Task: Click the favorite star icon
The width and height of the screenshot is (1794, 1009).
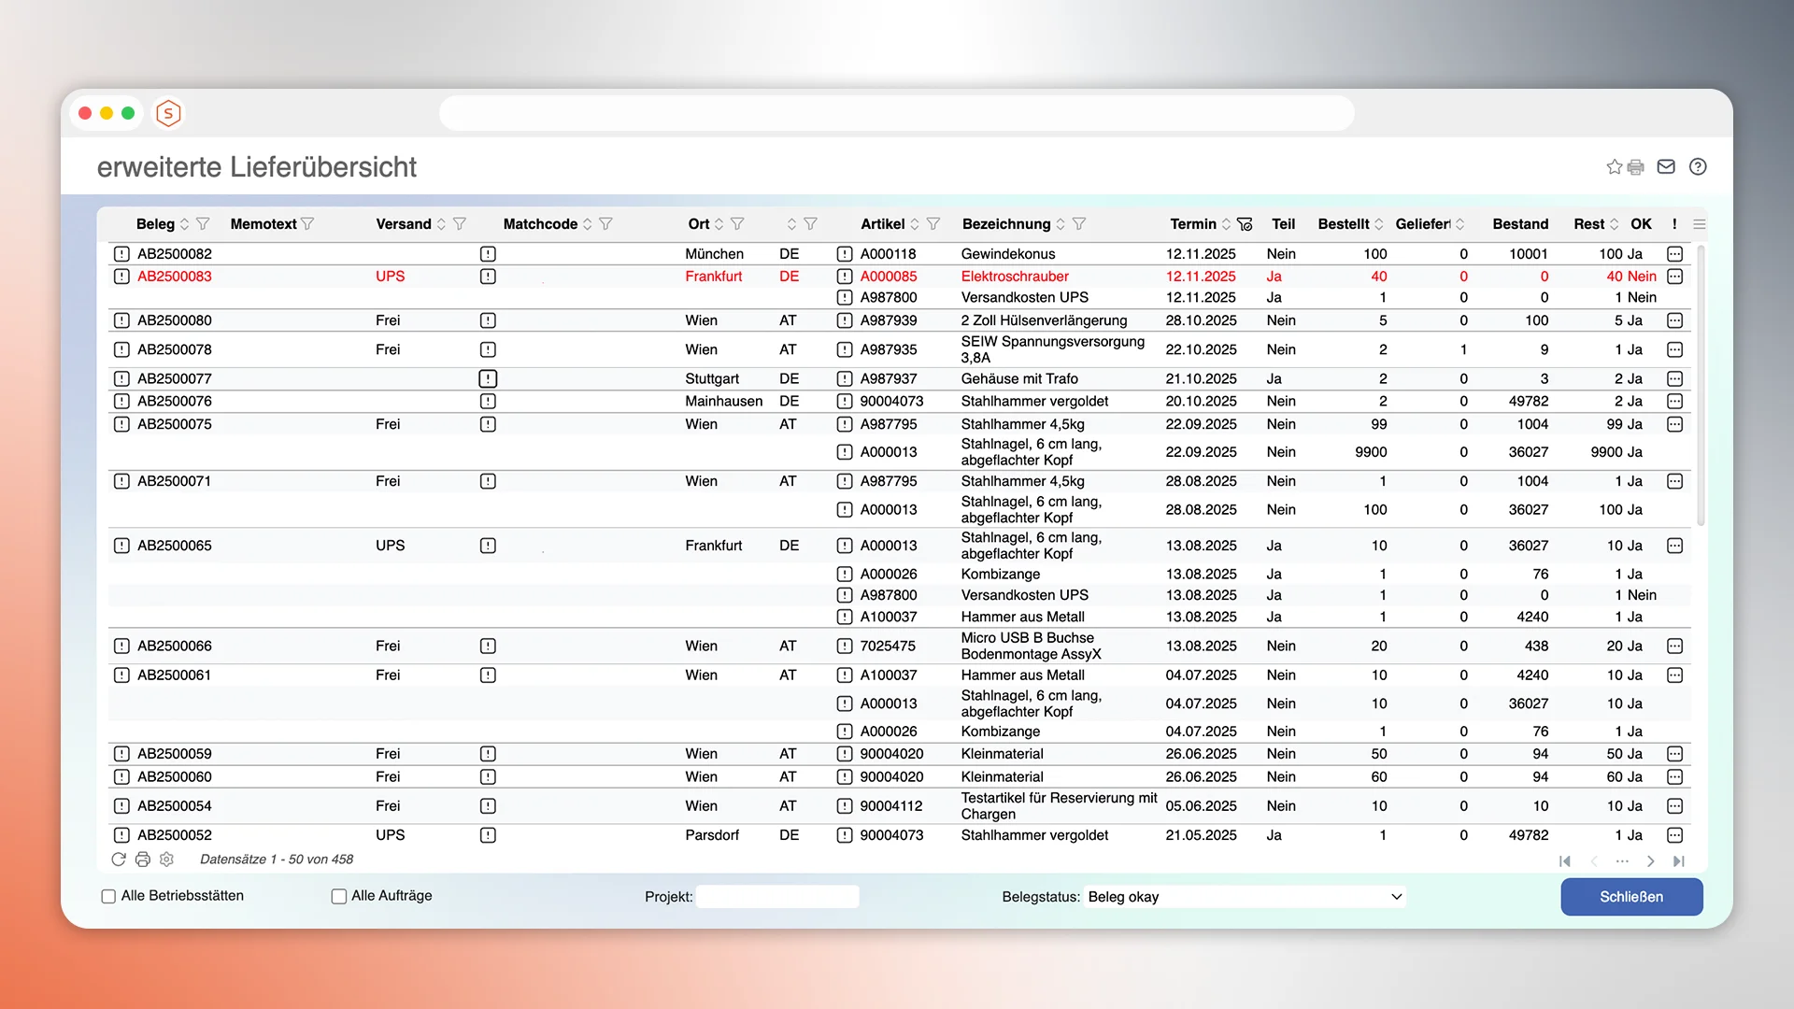Action: (x=1614, y=167)
